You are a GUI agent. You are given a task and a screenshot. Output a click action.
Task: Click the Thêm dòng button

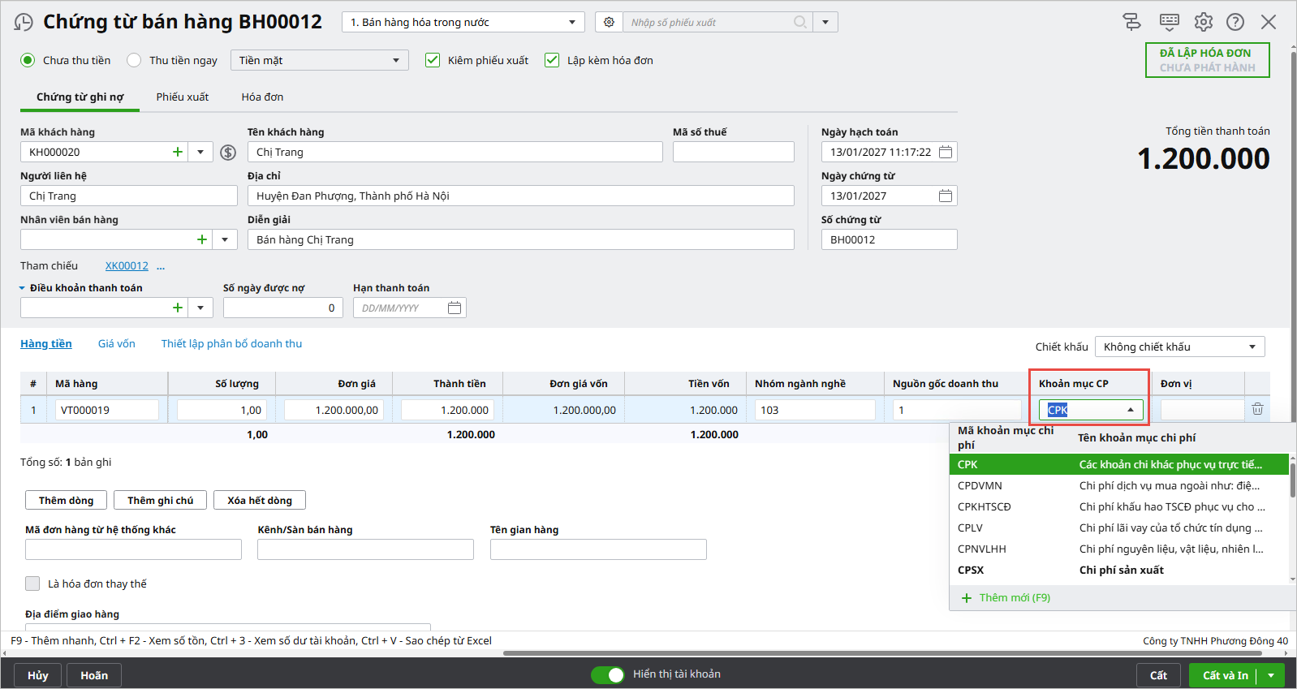coord(67,500)
